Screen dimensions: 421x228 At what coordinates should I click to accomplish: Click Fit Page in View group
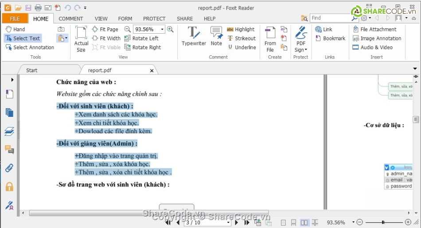coord(105,29)
